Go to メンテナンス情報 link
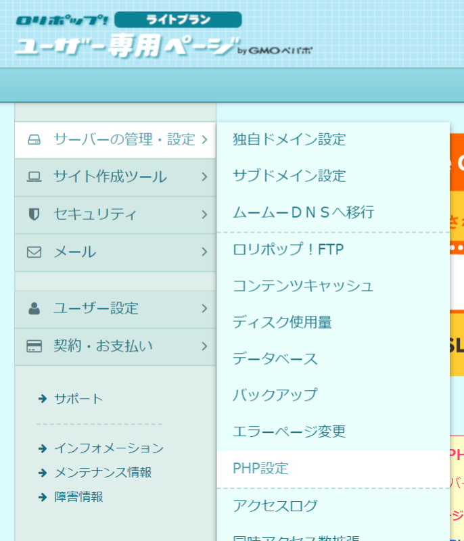Viewport: 464px width, 541px height. [x=103, y=473]
